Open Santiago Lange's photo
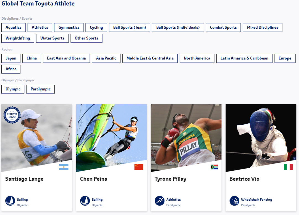Viewport: 299px width, 215px height. coord(37,138)
